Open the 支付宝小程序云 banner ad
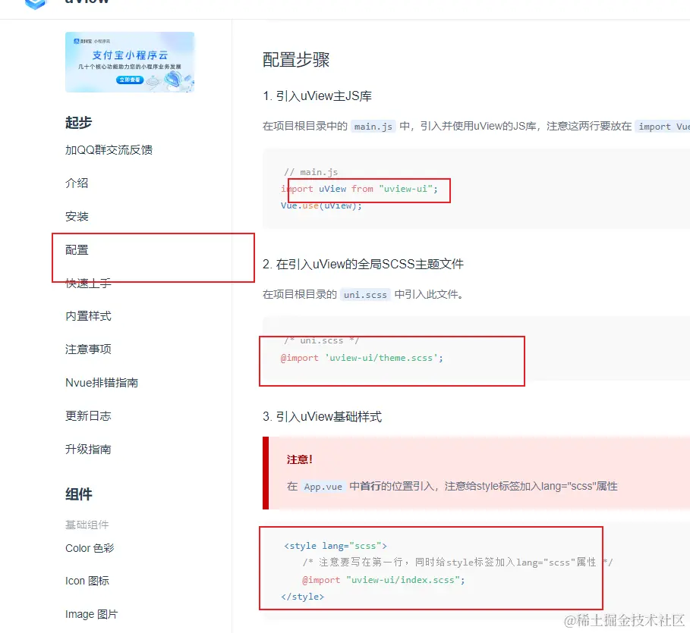Screen dimensions: 690x633 coord(130,62)
